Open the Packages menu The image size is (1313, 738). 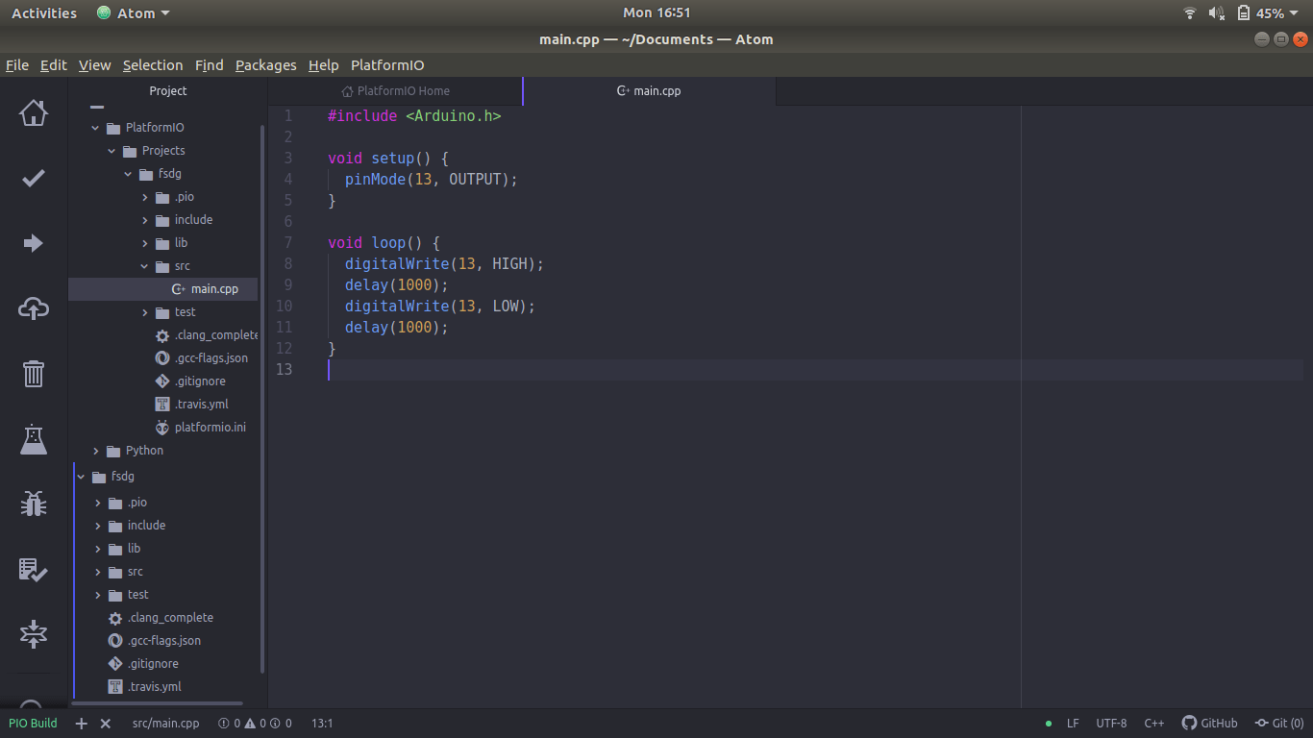click(x=265, y=65)
